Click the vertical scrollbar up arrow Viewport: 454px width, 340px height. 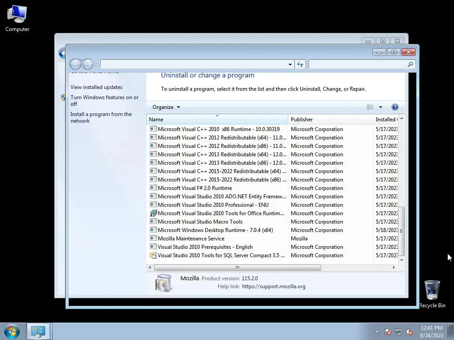[x=402, y=119]
